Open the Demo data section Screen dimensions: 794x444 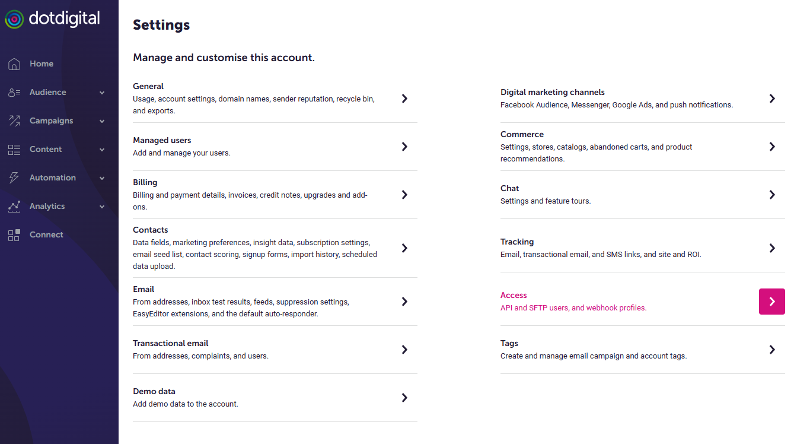tap(275, 398)
